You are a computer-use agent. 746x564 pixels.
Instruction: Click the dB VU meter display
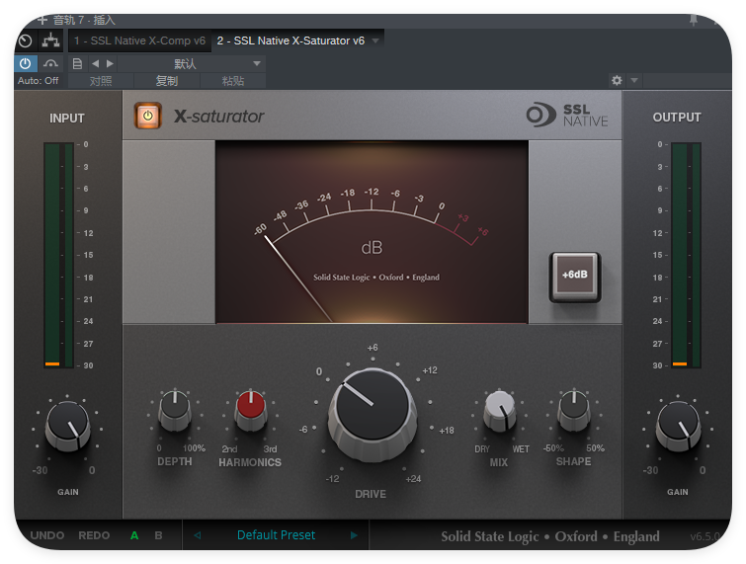[x=372, y=231]
